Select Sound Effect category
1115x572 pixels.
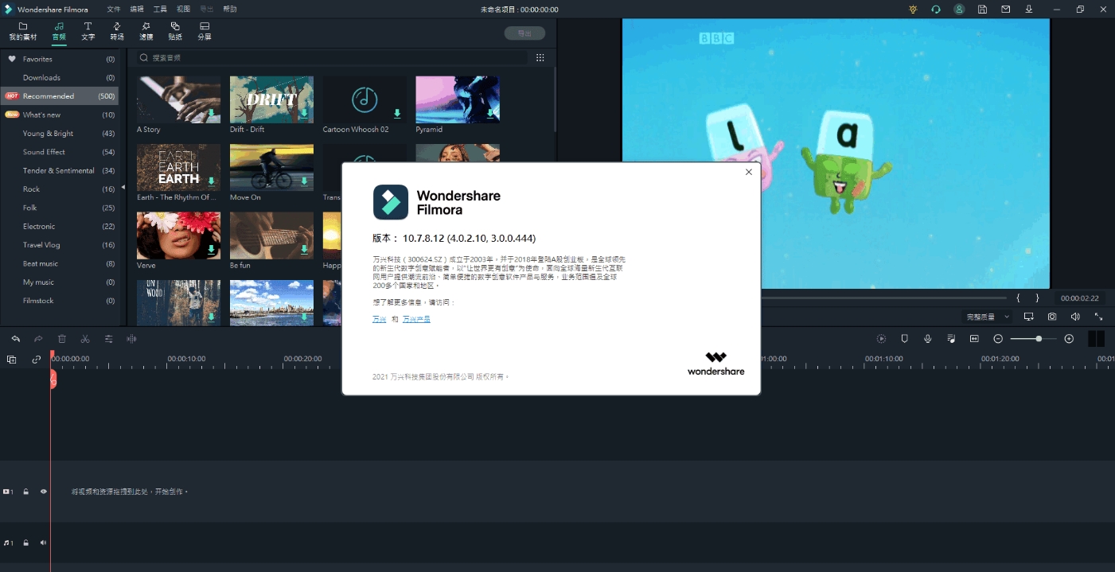[x=60, y=152]
